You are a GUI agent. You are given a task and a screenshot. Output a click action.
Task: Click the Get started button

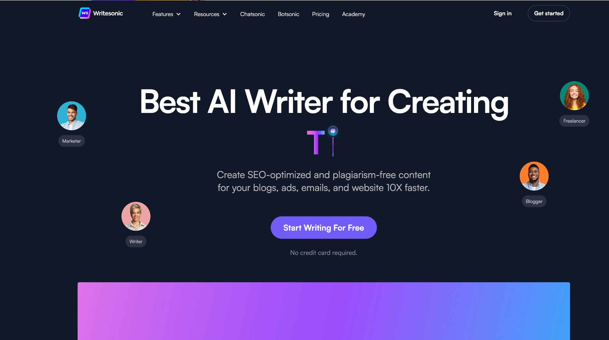point(548,13)
